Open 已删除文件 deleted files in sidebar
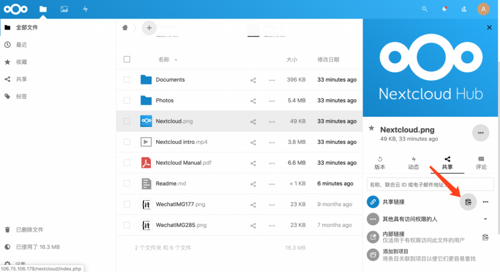Image resolution: width=500 pixels, height=272 pixels. [x=29, y=230]
